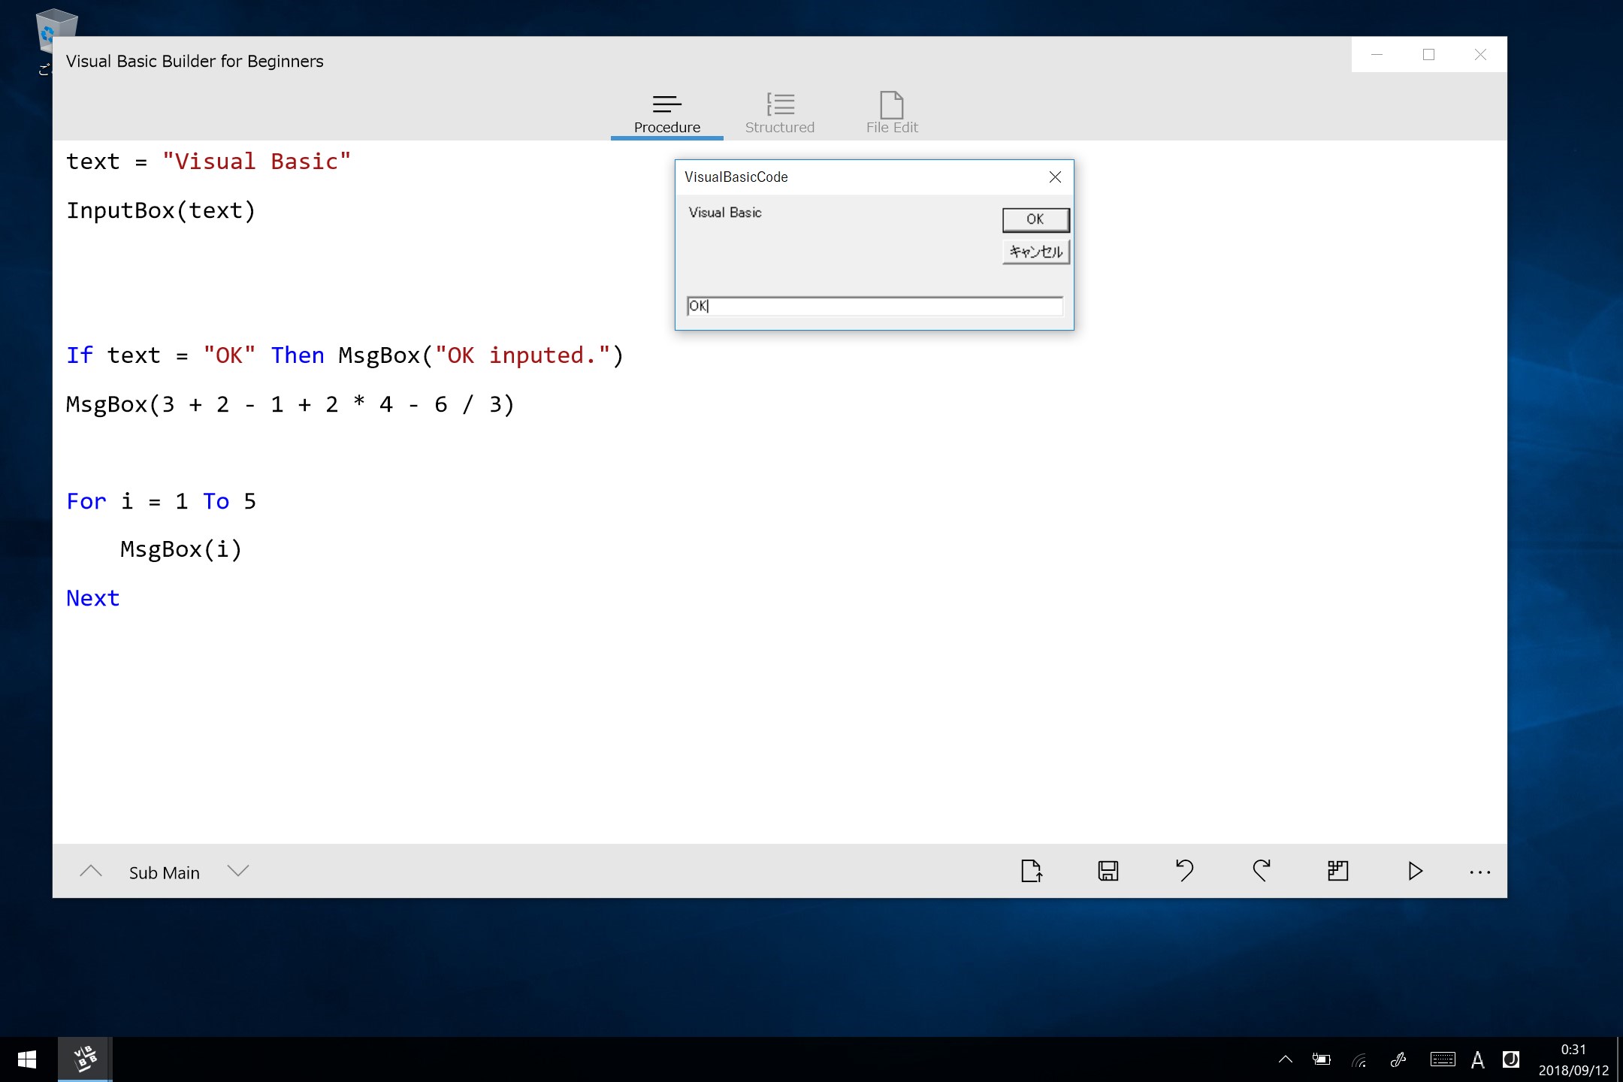
Task: Open the more options ellipsis menu
Action: click(1479, 872)
